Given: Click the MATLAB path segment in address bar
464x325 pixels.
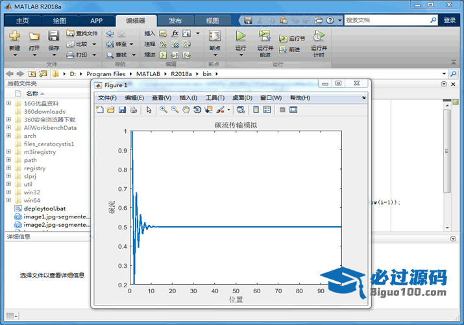Looking at the screenshot, I should [148, 73].
